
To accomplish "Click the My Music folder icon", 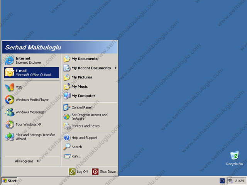I will [x=67, y=87].
